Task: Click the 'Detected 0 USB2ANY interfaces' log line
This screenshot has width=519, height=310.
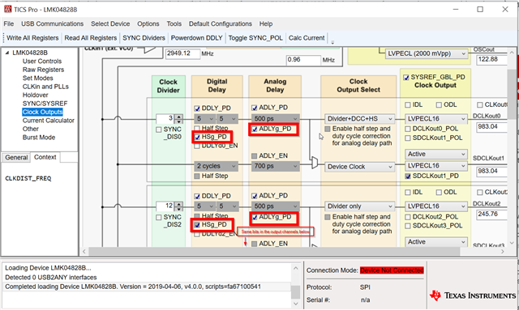Action: 51,278
